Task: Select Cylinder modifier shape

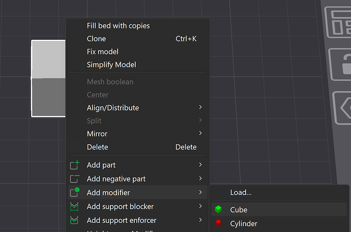Action: 279,223
